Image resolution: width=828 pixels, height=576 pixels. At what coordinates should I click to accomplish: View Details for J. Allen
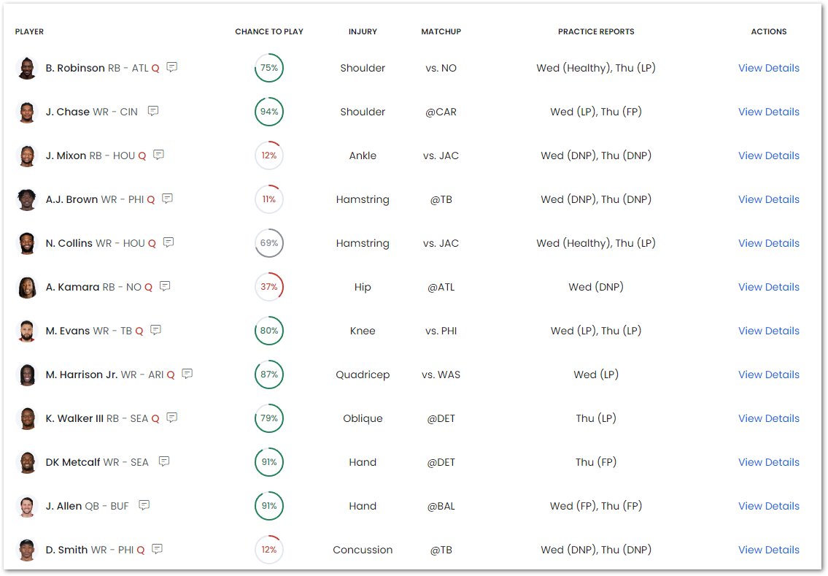click(x=768, y=506)
